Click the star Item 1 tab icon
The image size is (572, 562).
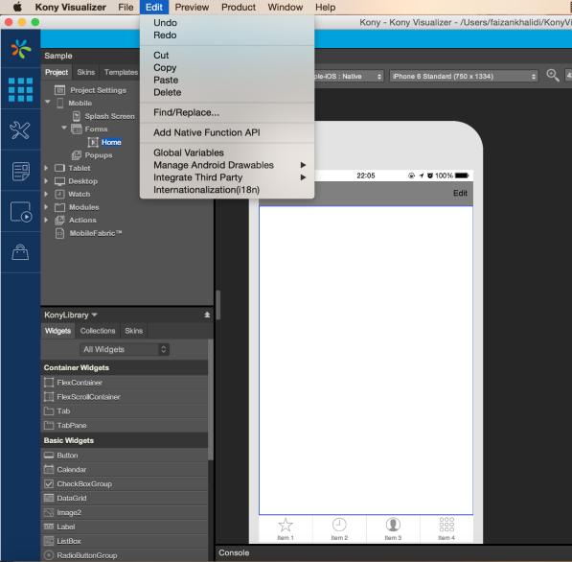286,525
